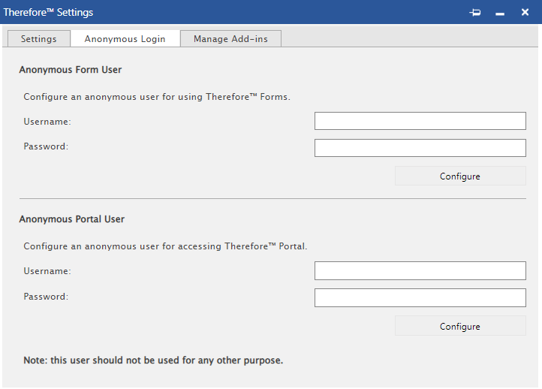Select the Anonymous Login tab
Screen dimensions: 542x389
tap(125, 39)
